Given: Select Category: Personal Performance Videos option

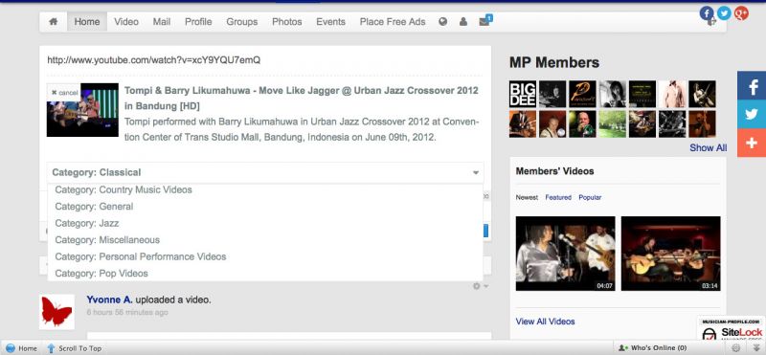Looking at the screenshot, I should [265, 256].
